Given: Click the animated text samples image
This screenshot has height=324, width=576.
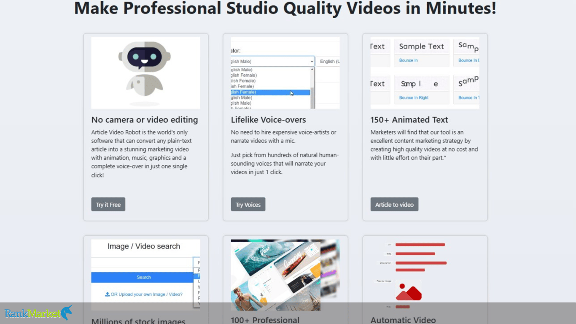Looking at the screenshot, I should [425, 73].
